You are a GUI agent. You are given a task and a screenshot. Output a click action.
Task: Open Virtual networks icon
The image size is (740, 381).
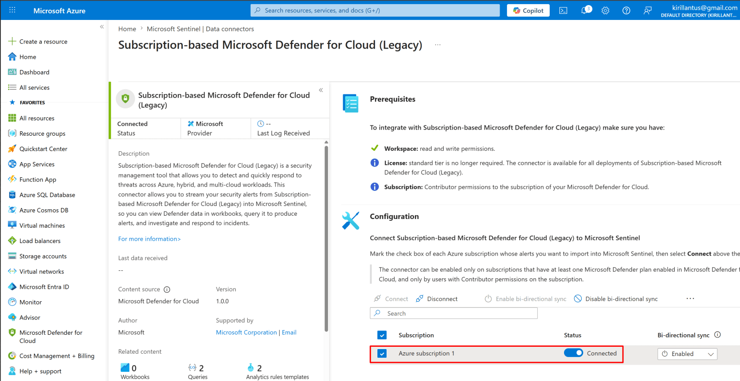[x=12, y=271]
